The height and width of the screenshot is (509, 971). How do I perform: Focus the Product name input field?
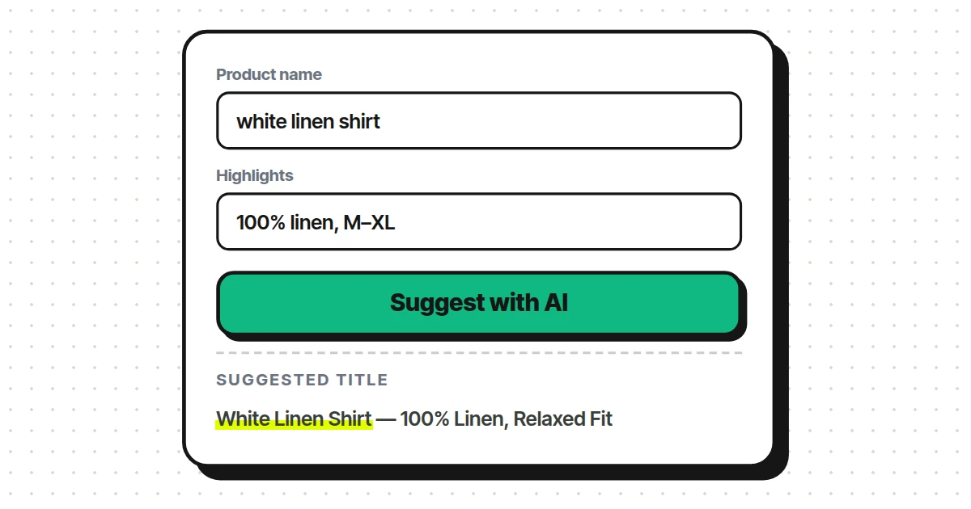(479, 120)
